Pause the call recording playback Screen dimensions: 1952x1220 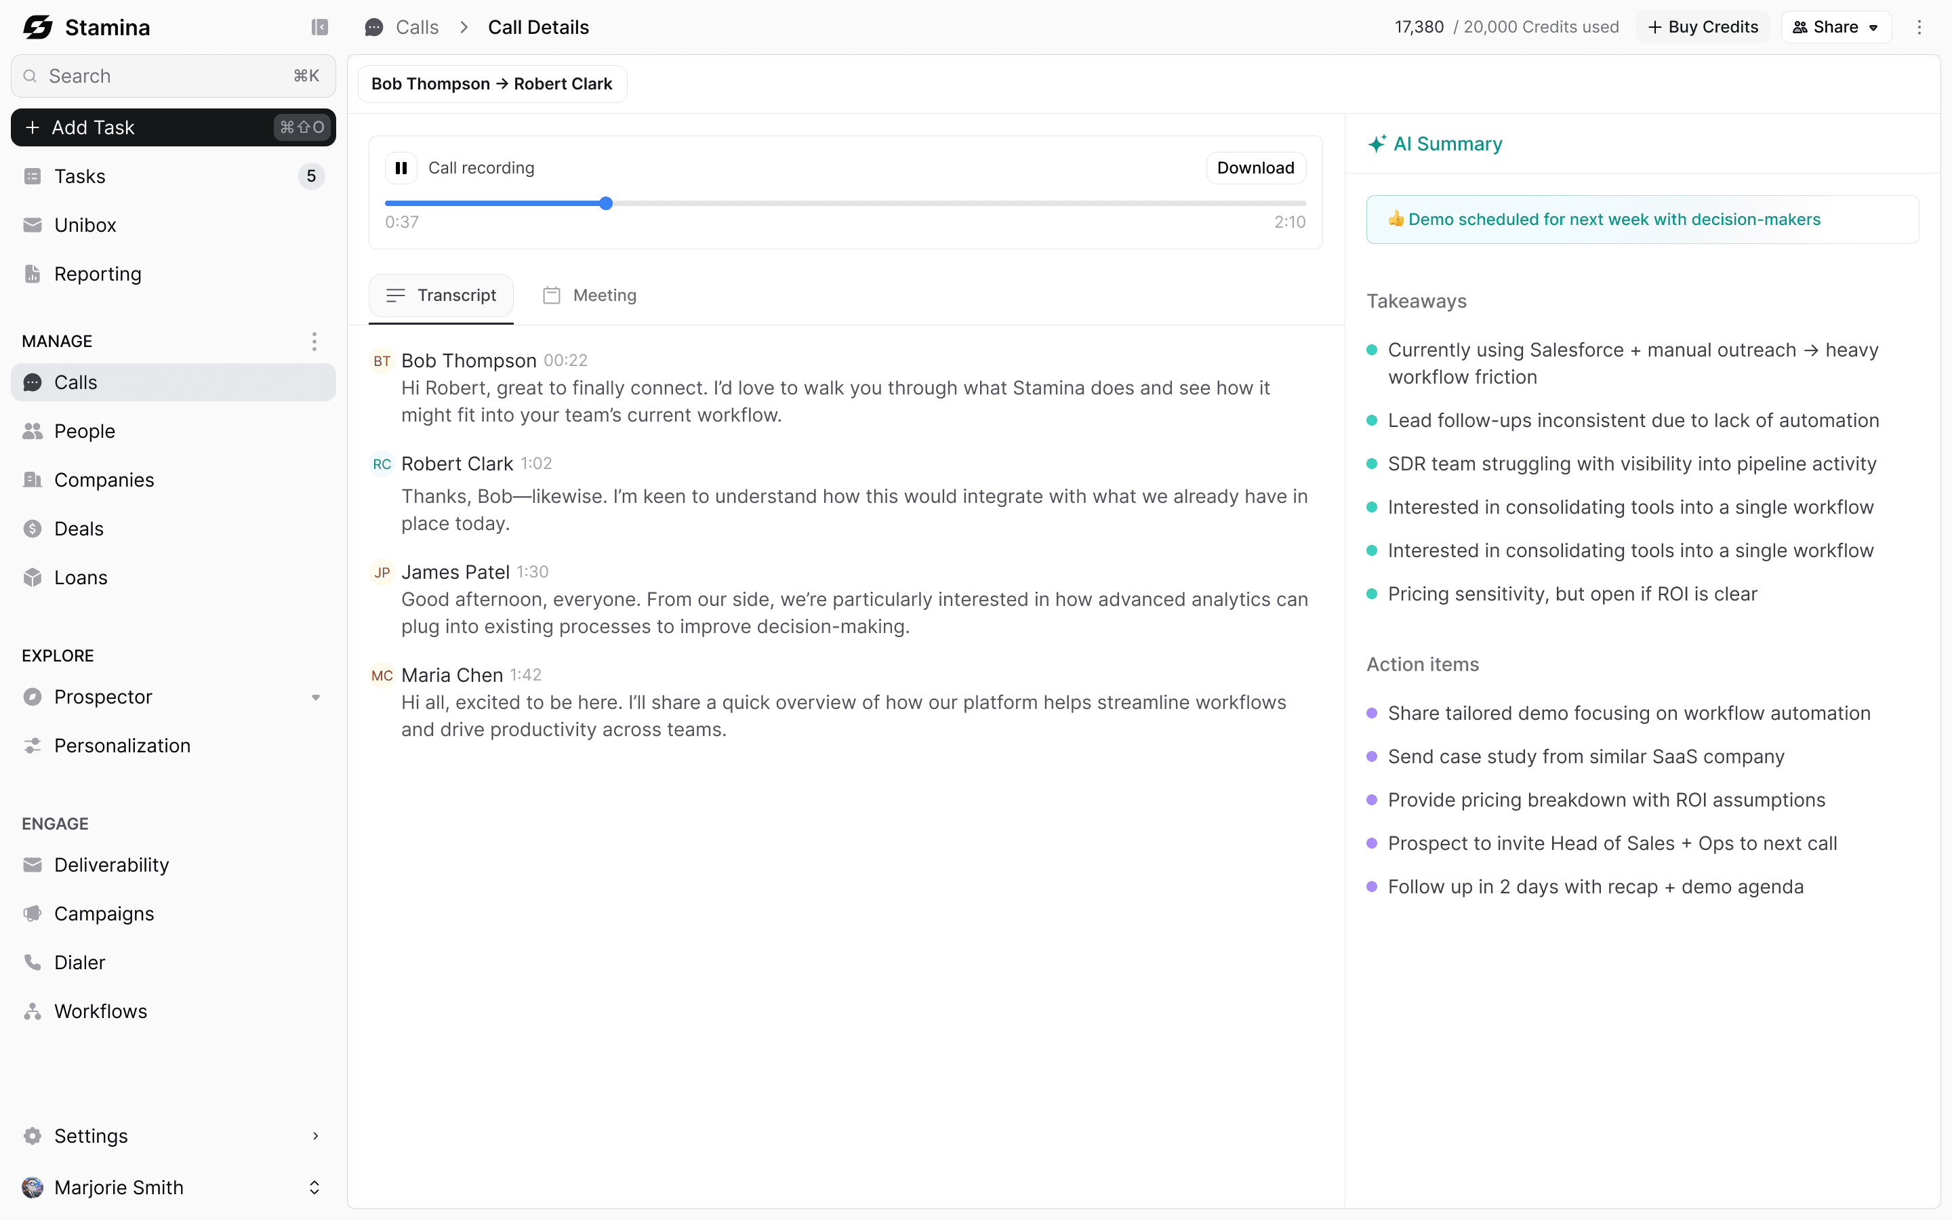click(401, 168)
